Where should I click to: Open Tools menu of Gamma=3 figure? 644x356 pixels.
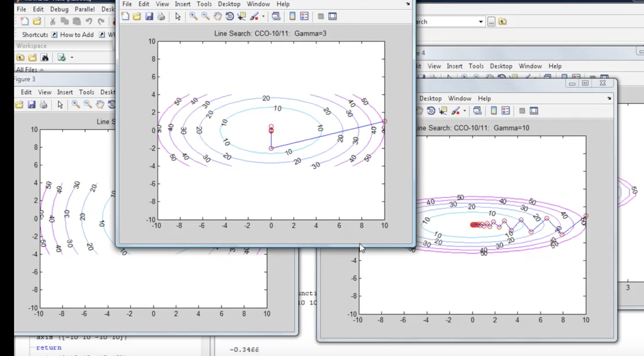click(x=204, y=4)
